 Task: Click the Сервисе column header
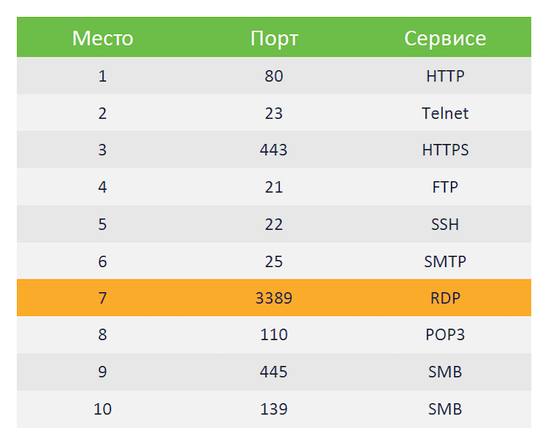[445, 38]
